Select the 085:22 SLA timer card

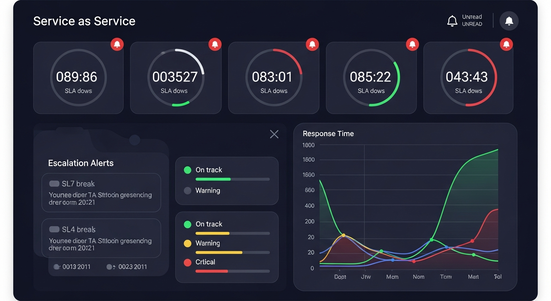371,78
